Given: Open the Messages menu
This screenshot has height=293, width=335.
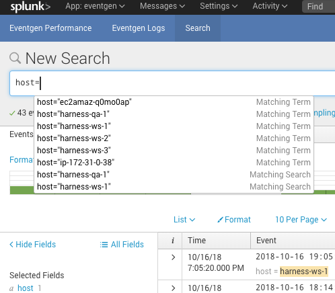Looking at the screenshot, I should coord(162,6).
